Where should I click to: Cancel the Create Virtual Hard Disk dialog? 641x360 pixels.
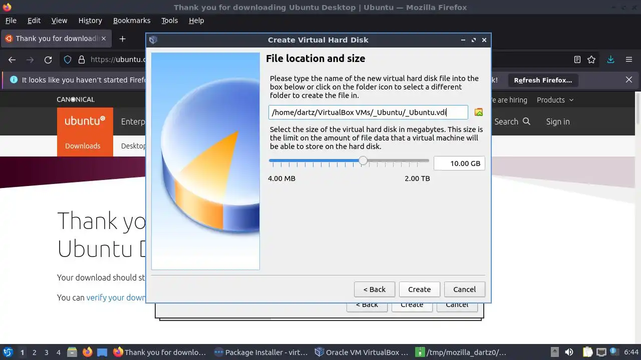tap(464, 289)
